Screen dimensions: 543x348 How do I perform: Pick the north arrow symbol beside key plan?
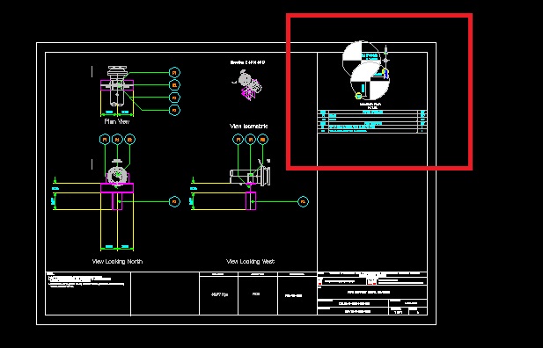[x=385, y=54]
